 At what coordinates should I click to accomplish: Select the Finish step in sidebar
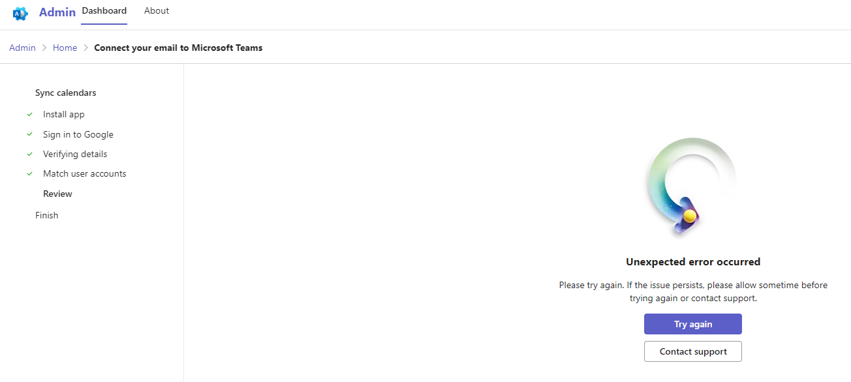point(47,215)
